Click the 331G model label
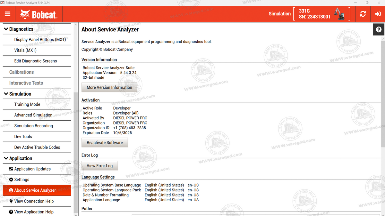Screen dimensions: 385x216 [x=304, y=11]
